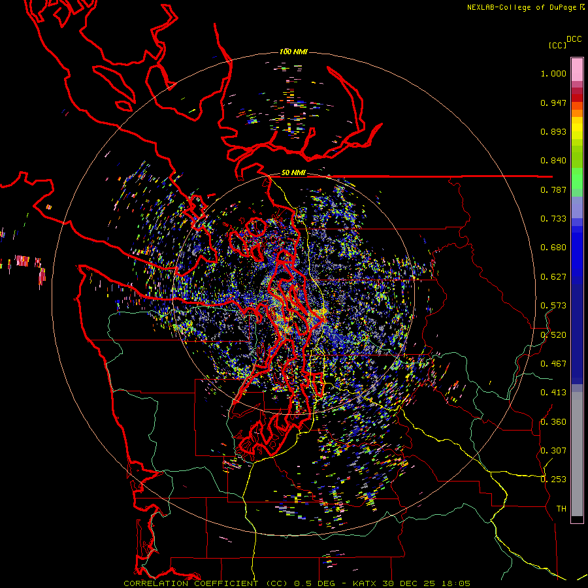Pick the pink segment of the color scale
The image size is (588, 588).
click(577, 70)
